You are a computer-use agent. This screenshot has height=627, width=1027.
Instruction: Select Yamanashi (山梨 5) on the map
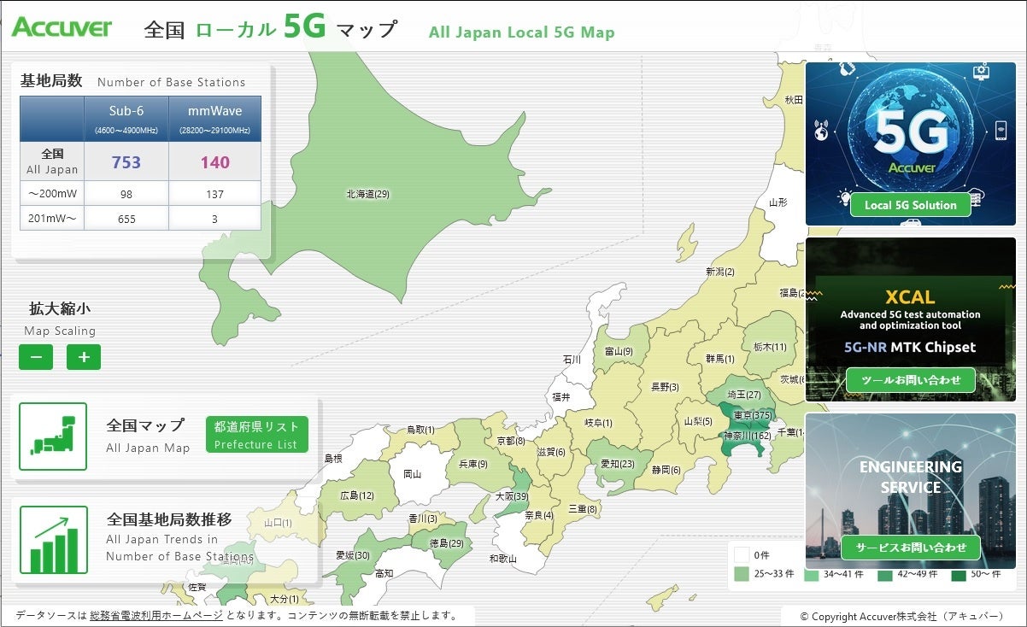(698, 421)
